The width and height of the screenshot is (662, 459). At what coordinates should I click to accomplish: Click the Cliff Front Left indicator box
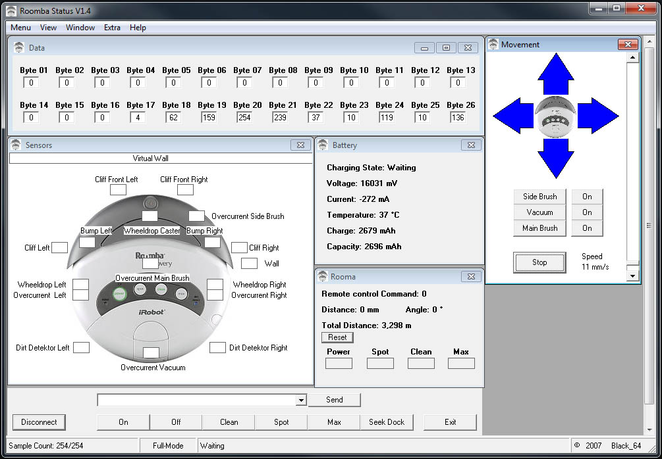click(118, 189)
